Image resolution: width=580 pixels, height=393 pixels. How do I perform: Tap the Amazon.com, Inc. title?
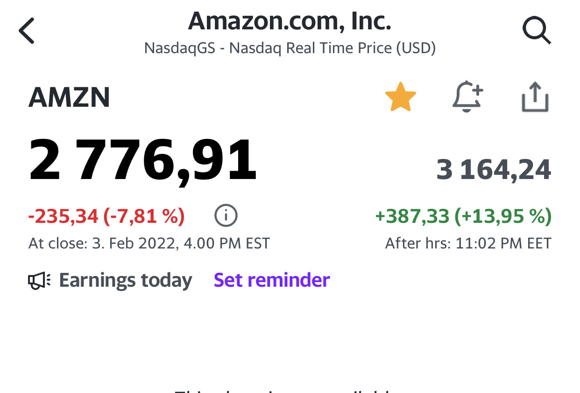[290, 21]
